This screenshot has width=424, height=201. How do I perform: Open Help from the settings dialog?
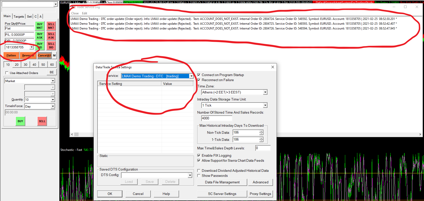coord(166,194)
